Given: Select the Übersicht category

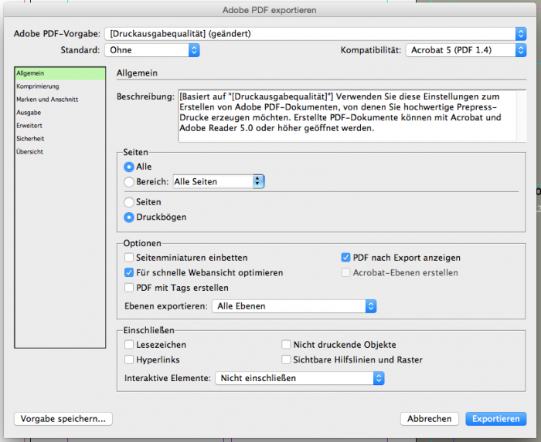Looking at the screenshot, I should 60,152.
